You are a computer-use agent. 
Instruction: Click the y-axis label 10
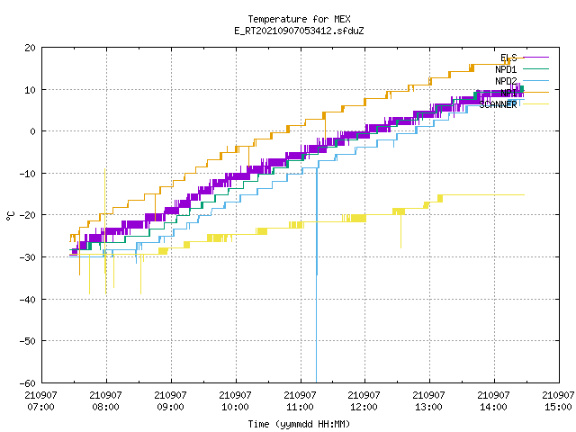point(30,90)
